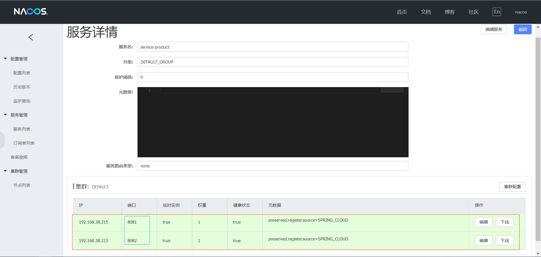Open 博客 in top navigation
541x257 pixels.
point(450,12)
